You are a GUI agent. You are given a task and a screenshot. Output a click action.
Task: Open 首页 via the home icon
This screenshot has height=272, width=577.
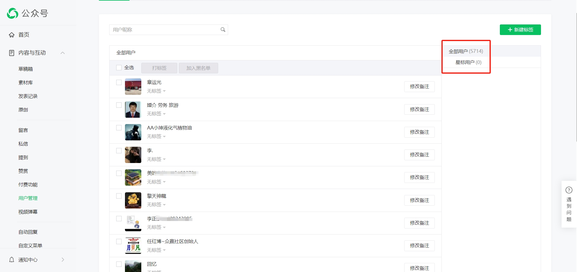coord(12,35)
